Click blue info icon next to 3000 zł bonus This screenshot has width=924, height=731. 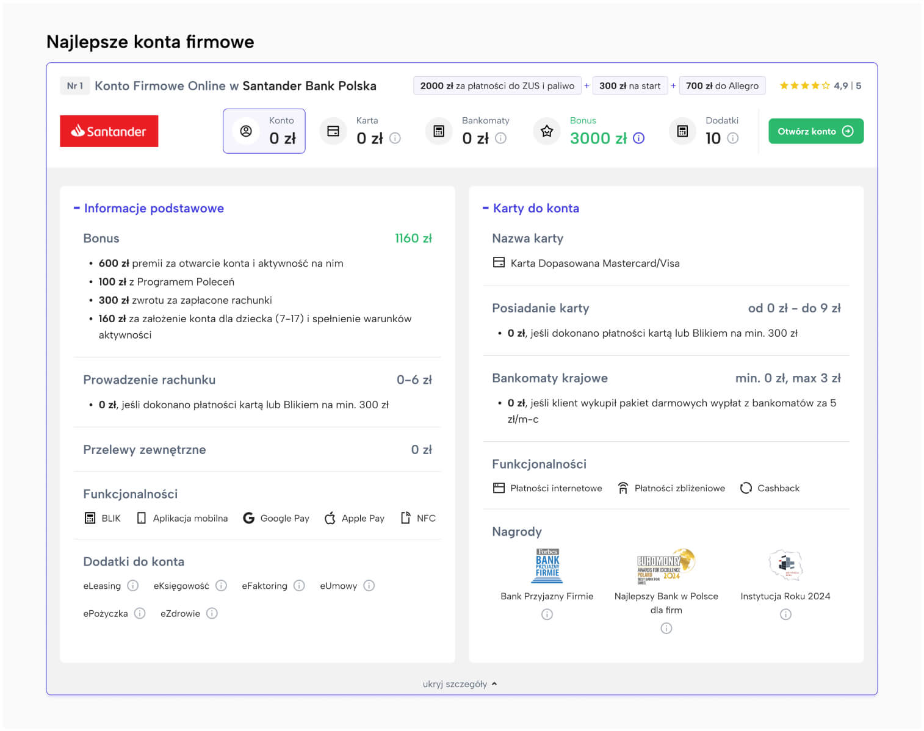[638, 139]
